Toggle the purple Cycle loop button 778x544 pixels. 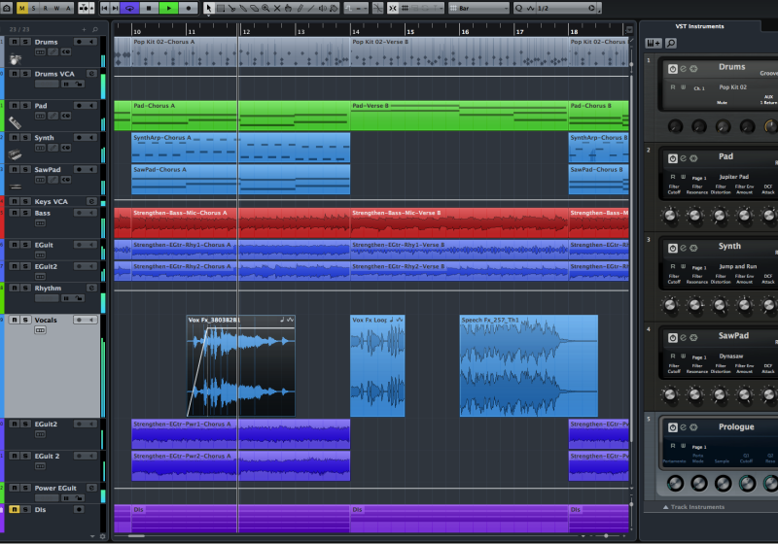pos(129,8)
